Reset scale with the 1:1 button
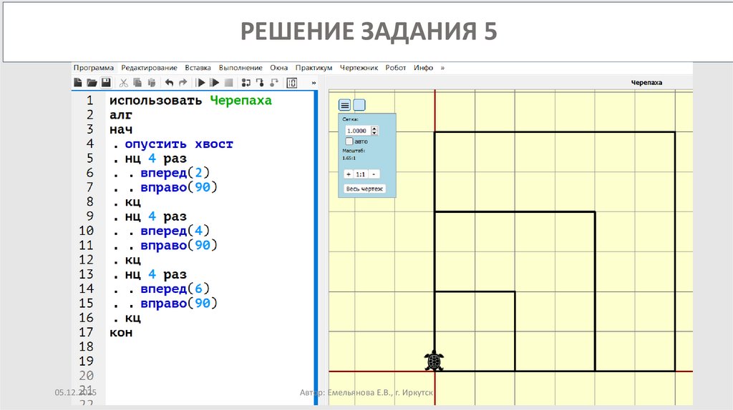 [361, 174]
